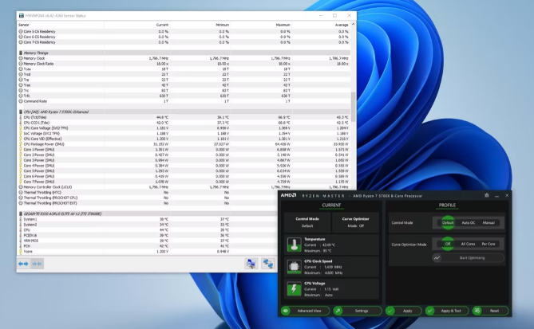Open the remote monitor computer icon in HWiNFO

pos(251,264)
